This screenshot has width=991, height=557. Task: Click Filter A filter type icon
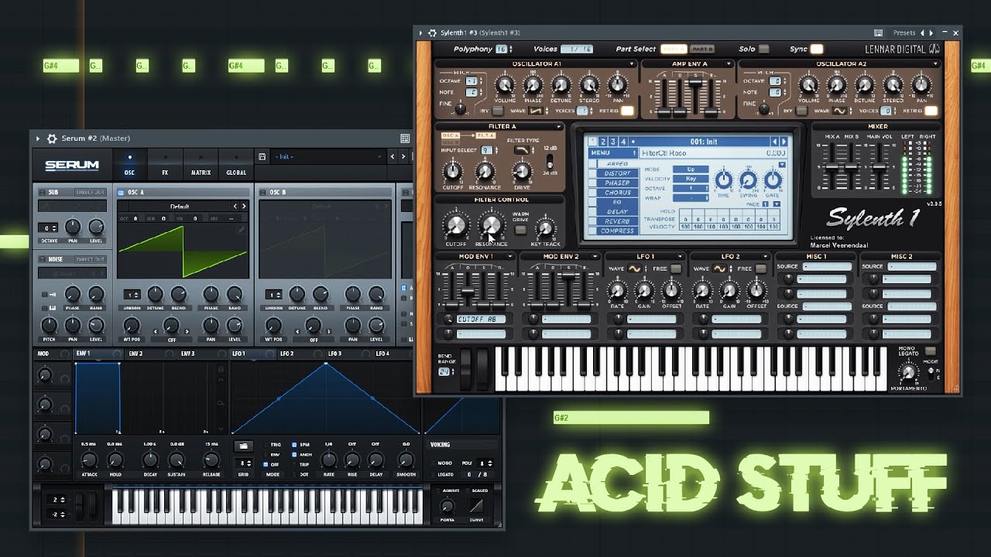[x=523, y=149]
